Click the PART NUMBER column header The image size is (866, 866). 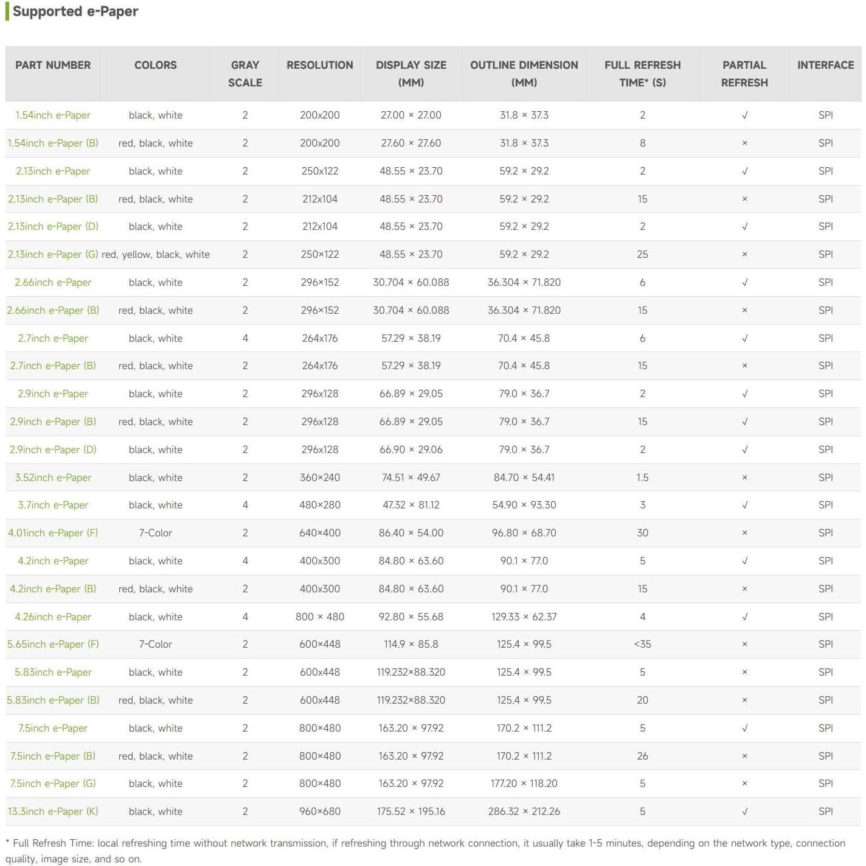[x=53, y=65]
